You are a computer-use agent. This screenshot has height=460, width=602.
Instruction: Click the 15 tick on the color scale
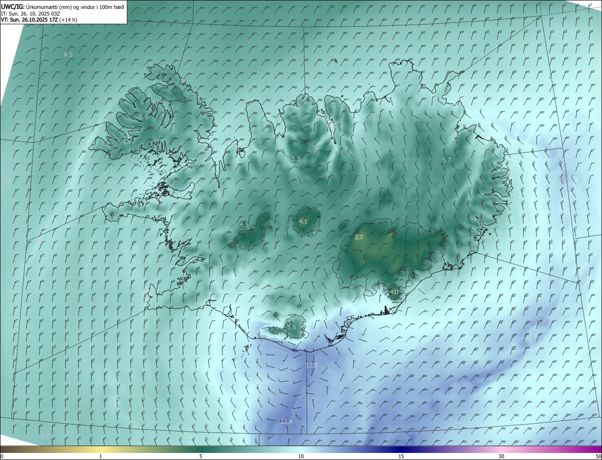point(401,456)
